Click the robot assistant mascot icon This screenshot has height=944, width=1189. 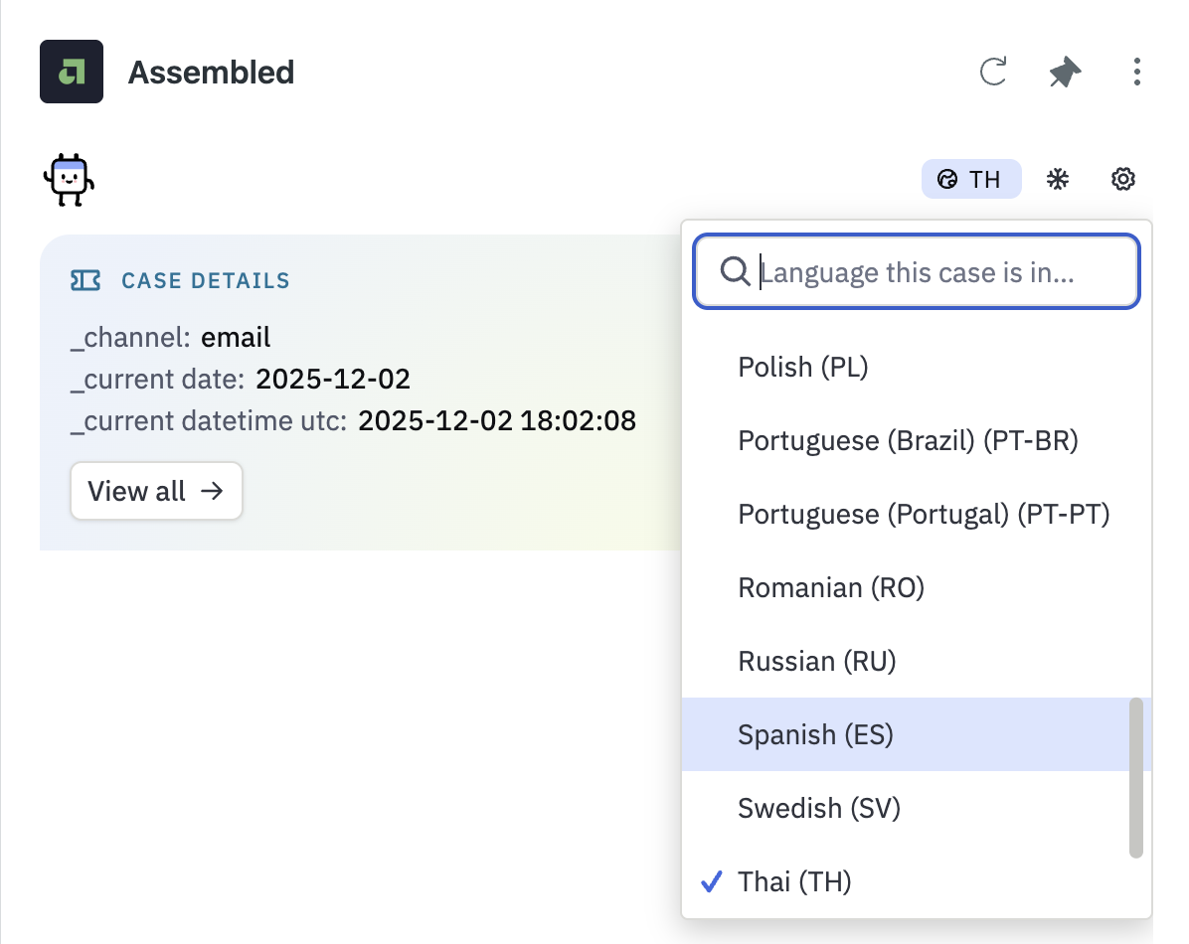(x=69, y=180)
